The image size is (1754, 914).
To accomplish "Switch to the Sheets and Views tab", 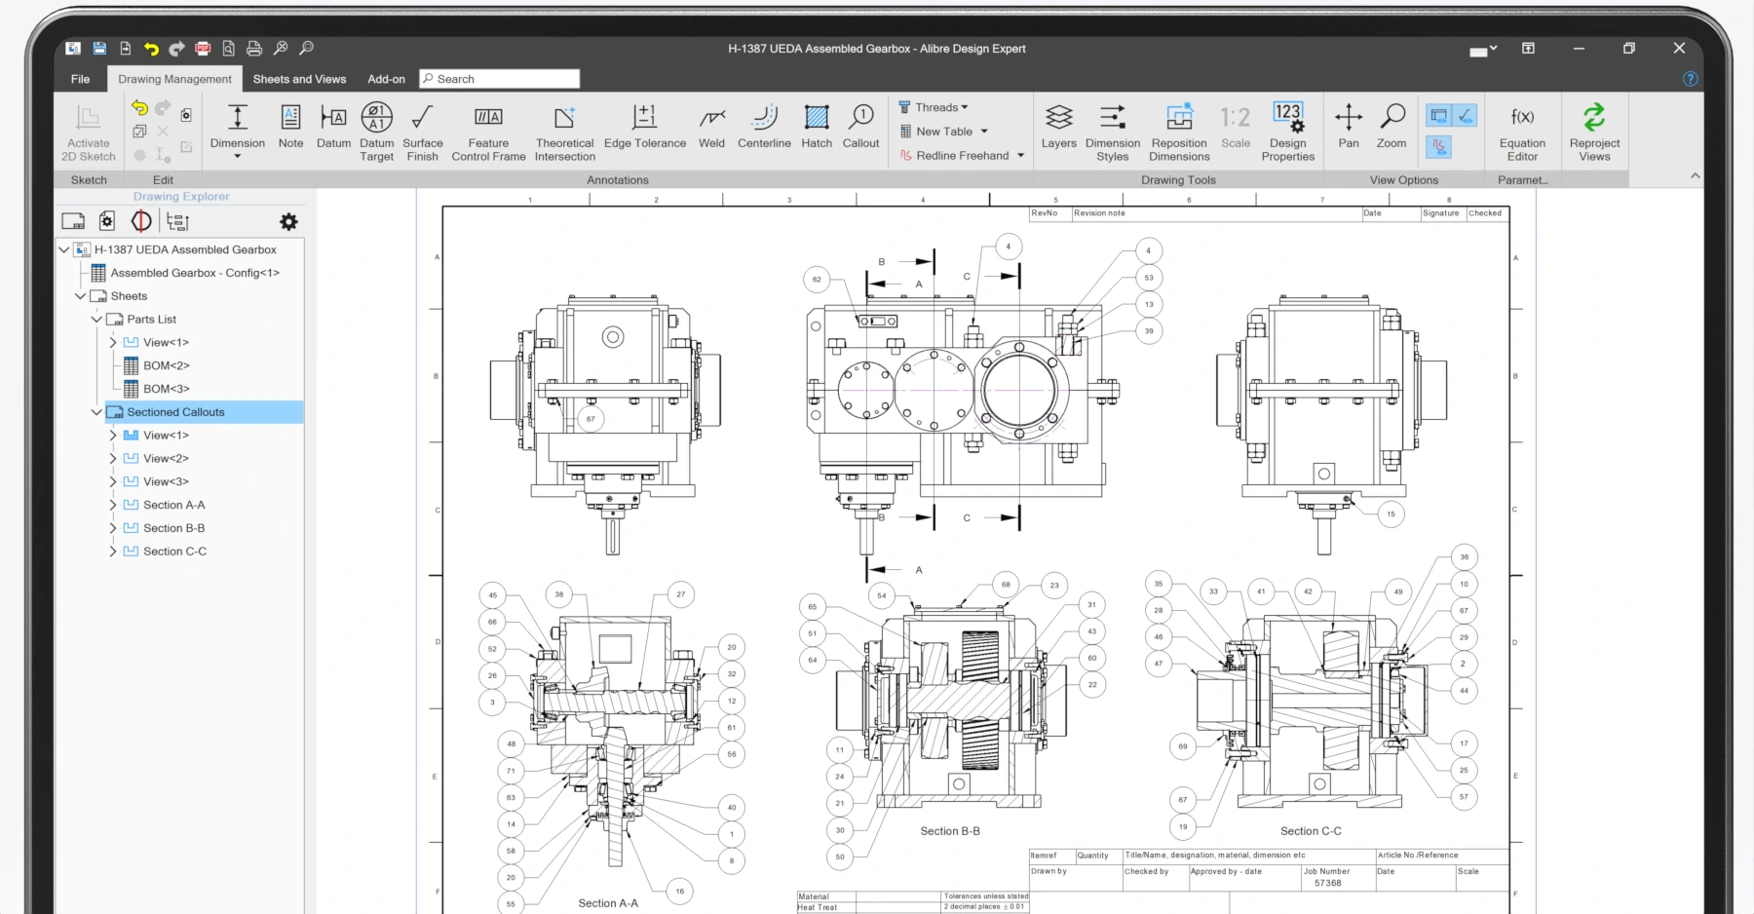I will click(299, 79).
